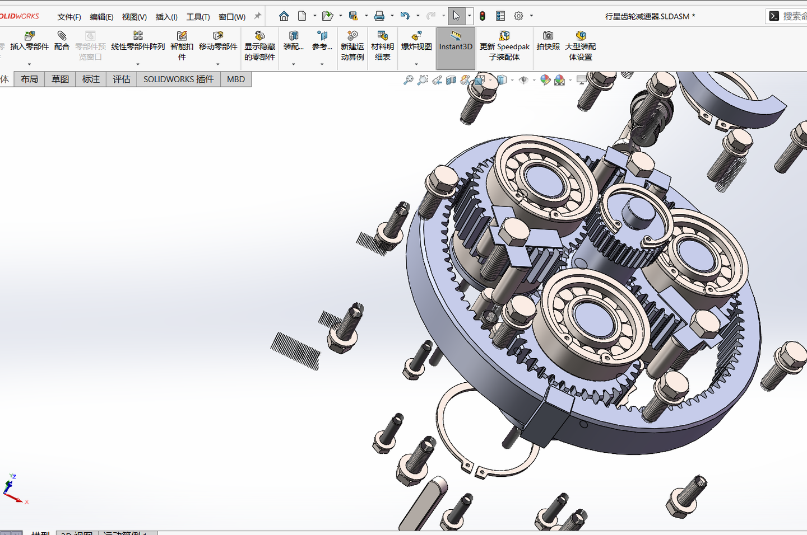Click 线性零部件阵列 (Linear Component Pattern)
This screenshot has height=535, width=807.
pyautogui.click(x=138, y=41)
